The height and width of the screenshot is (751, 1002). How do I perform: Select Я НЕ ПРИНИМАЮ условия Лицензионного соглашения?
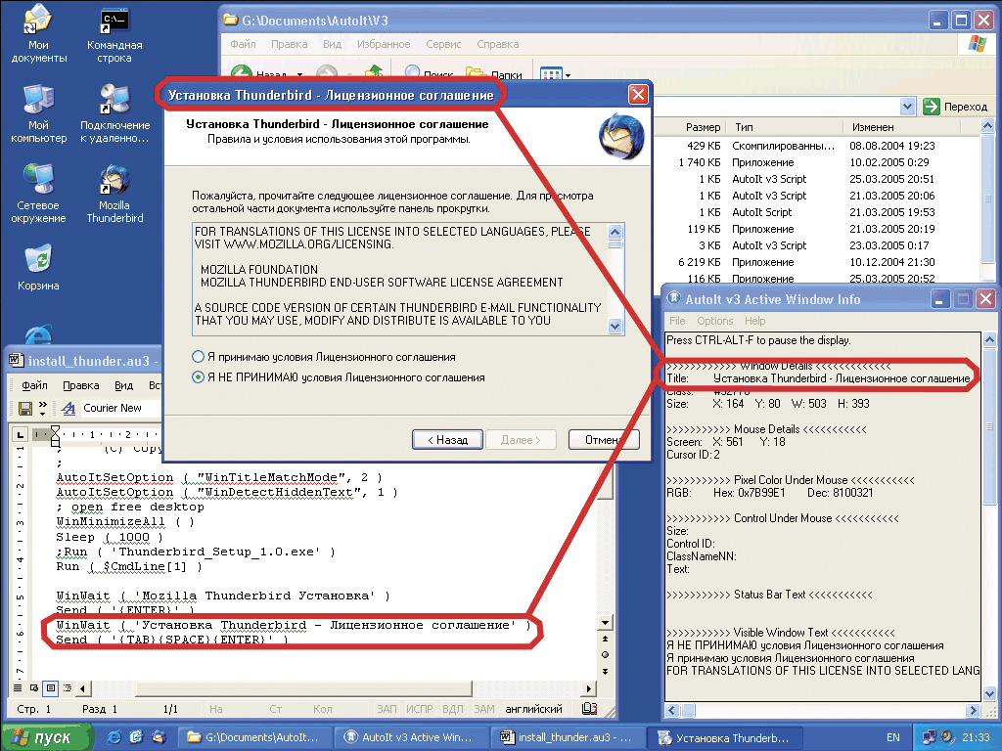coord(339,377)
